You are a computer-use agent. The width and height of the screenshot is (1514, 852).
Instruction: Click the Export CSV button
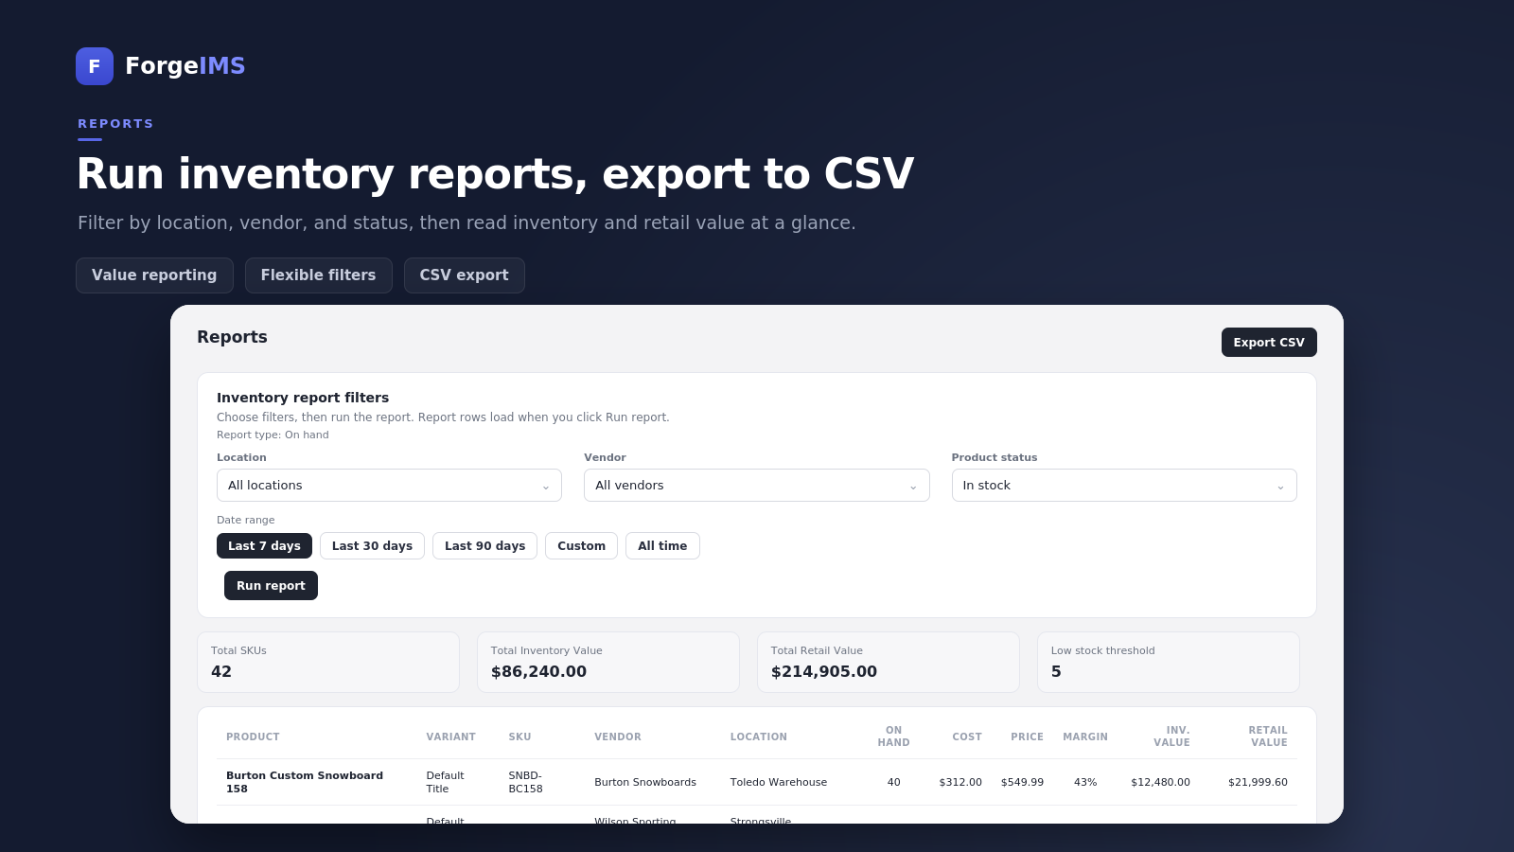click(1269, 343)
